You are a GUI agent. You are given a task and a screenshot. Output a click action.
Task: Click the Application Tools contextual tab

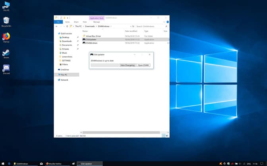click(x=97, y=18)
